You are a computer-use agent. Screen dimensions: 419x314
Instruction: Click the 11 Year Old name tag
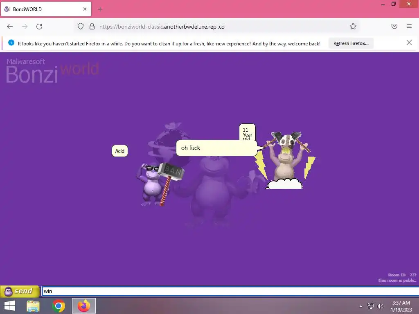[x=247, y=132]
